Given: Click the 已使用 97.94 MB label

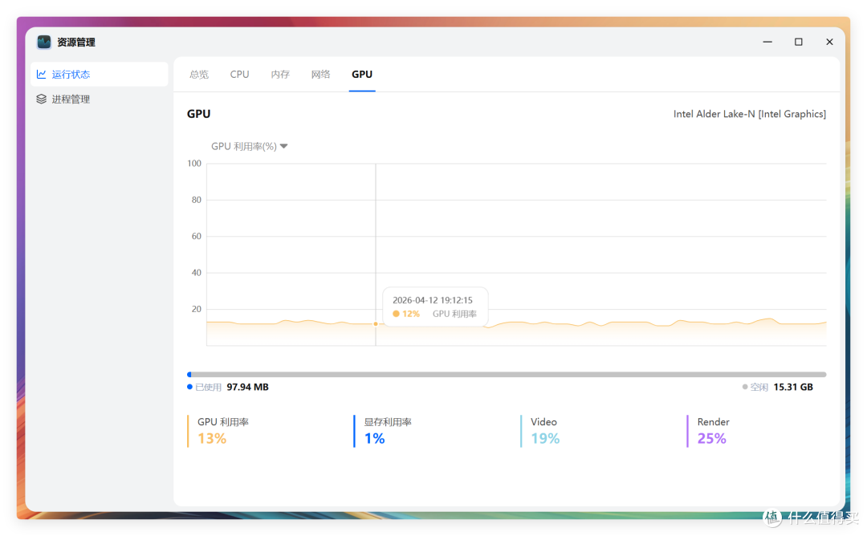Looking at the screenshot, I should point(228,387).
